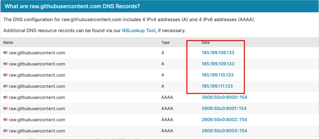The height and width of the screenshot is (139, 319).
Task: Click flag icon in 185.199.111.133 row
Action: point(5,87)
